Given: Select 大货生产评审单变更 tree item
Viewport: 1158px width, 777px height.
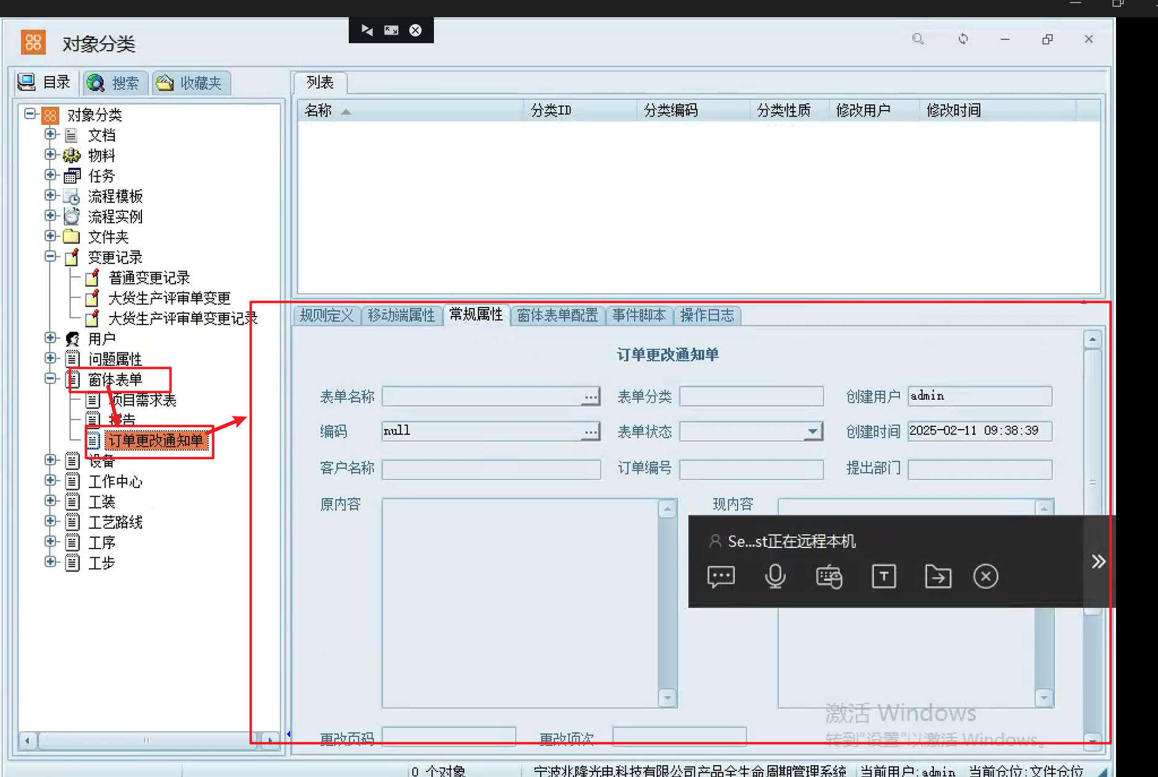Looking at the screenshot, I should 169,298.
